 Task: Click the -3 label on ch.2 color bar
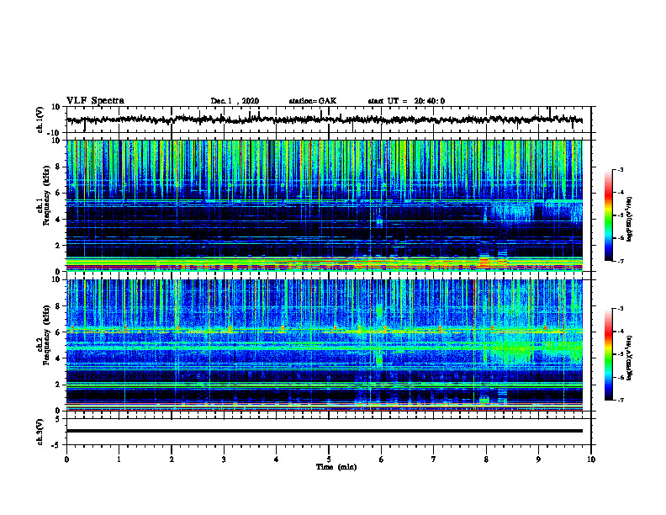[621, 309]
